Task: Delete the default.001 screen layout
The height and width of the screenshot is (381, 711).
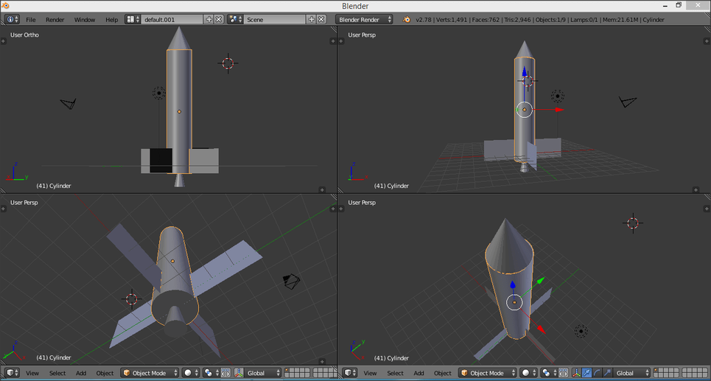Action: tap(219, 19)
